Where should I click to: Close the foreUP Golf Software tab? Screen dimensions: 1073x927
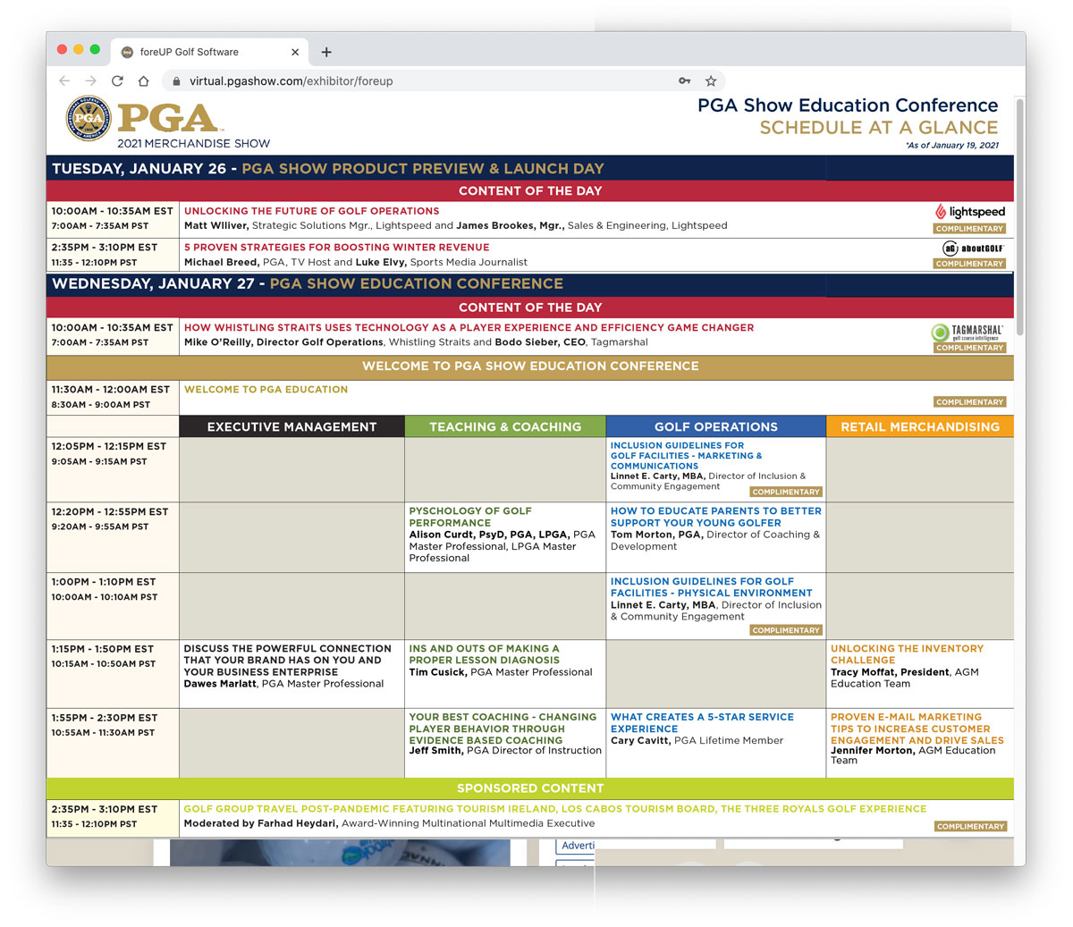tap(295, 52)
